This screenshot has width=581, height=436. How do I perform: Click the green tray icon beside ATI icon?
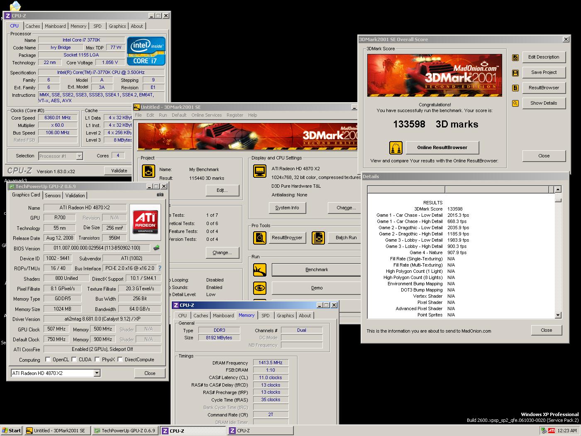(543, 431)
